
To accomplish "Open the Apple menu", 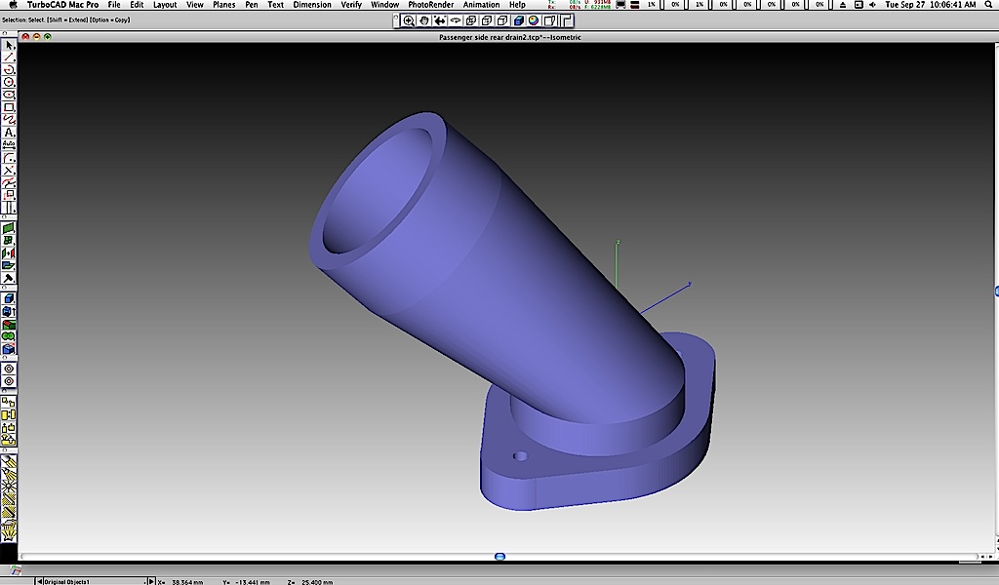I will coord(13,5).
